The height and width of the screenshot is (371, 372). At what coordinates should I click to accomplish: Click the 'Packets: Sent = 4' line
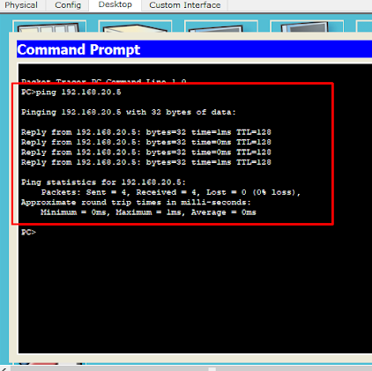pyautogui.click(x=171, y=192)
